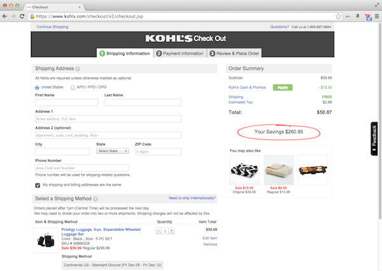The image size is (382, 271).
Task: Click the browser address bar URL
Action: [89, 17]
